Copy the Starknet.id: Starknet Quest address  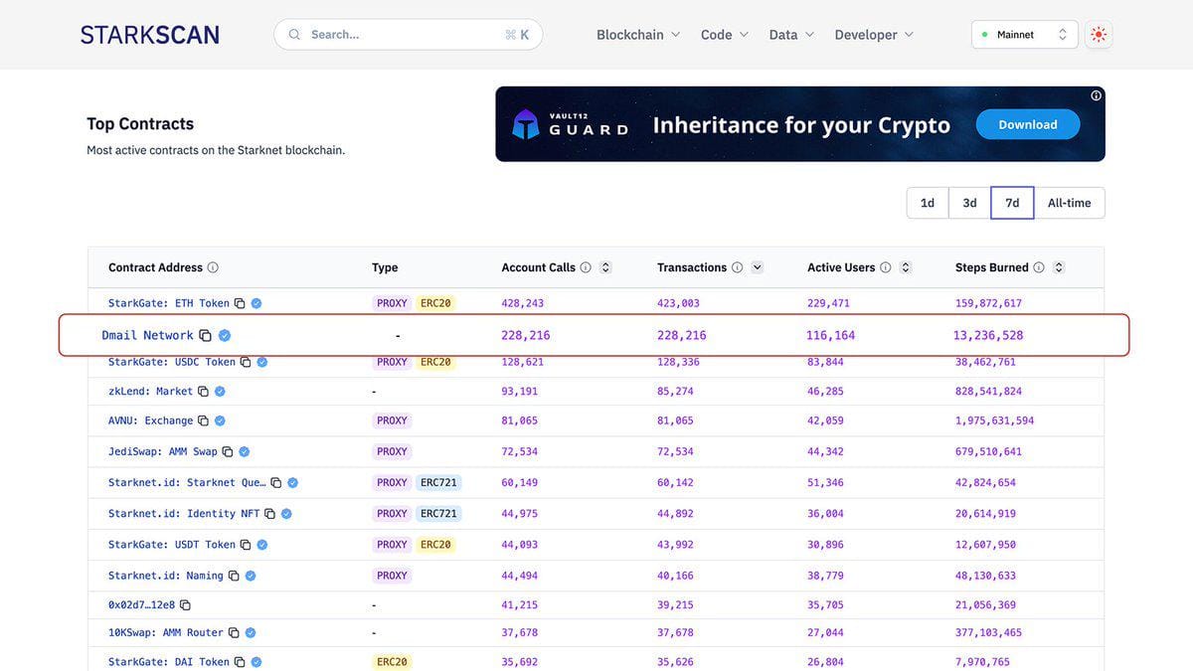(276, 482)
